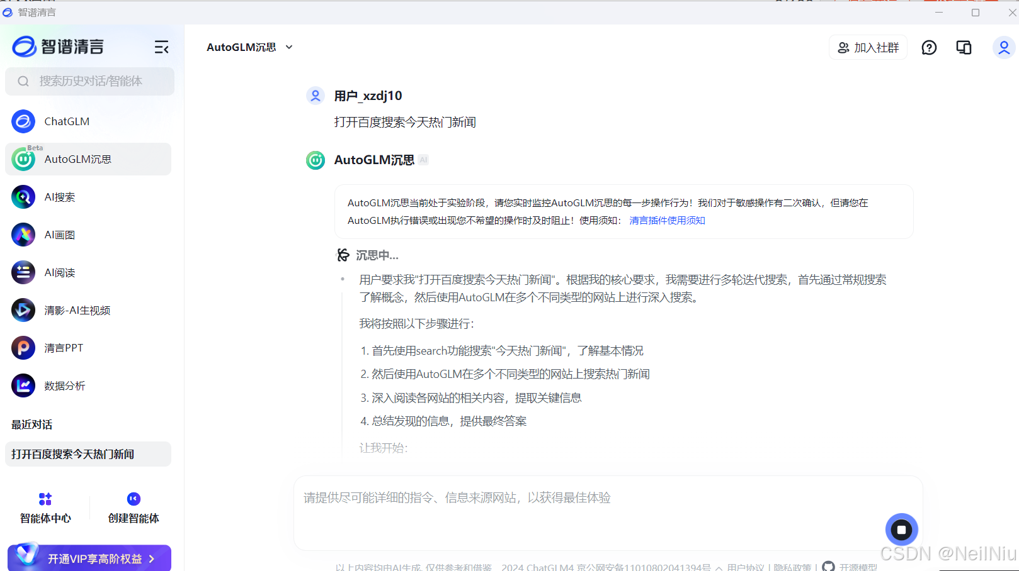Open the 清言PPT icon

pyautogui.click(x=23, y=348)
